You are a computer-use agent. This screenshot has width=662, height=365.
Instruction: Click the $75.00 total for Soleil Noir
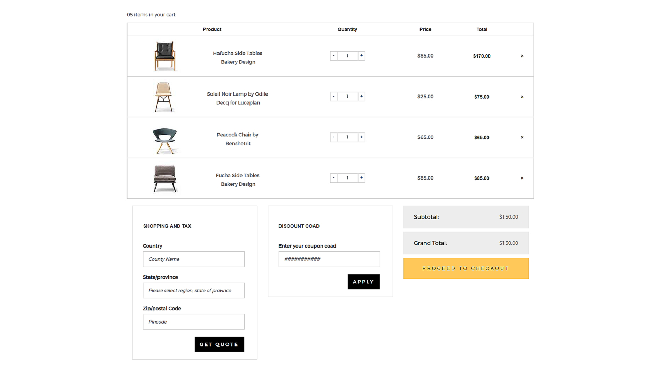point(482,97)
